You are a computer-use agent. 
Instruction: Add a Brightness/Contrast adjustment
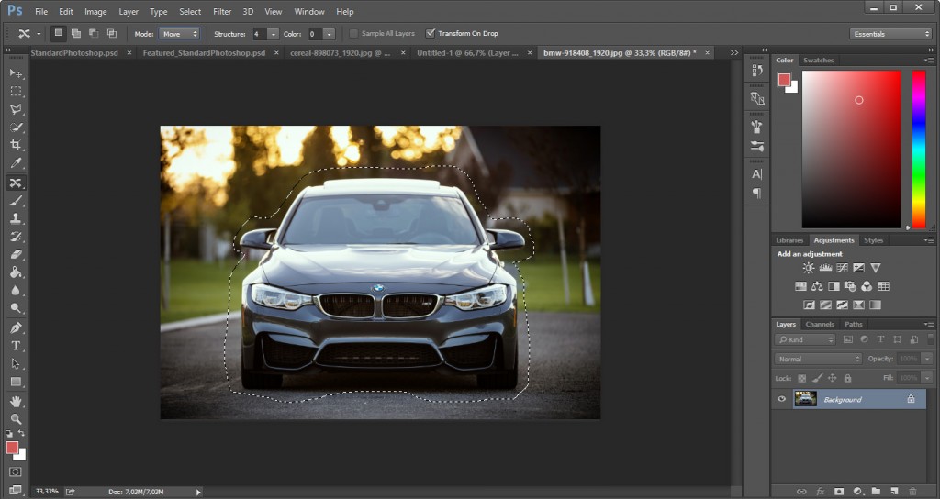coord(809,268)
